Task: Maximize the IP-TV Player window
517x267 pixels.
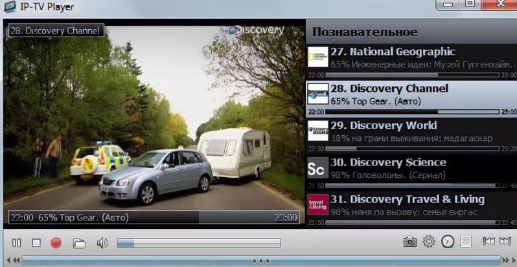Action: pyautogui.click(x=470, y=4)
